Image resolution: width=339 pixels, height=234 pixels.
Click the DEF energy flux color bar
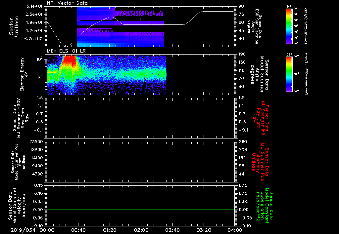pos(289,74)
